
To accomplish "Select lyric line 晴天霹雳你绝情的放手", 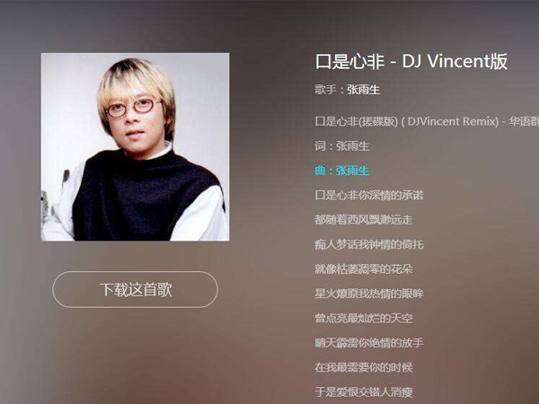I will (x=369, y=343).
